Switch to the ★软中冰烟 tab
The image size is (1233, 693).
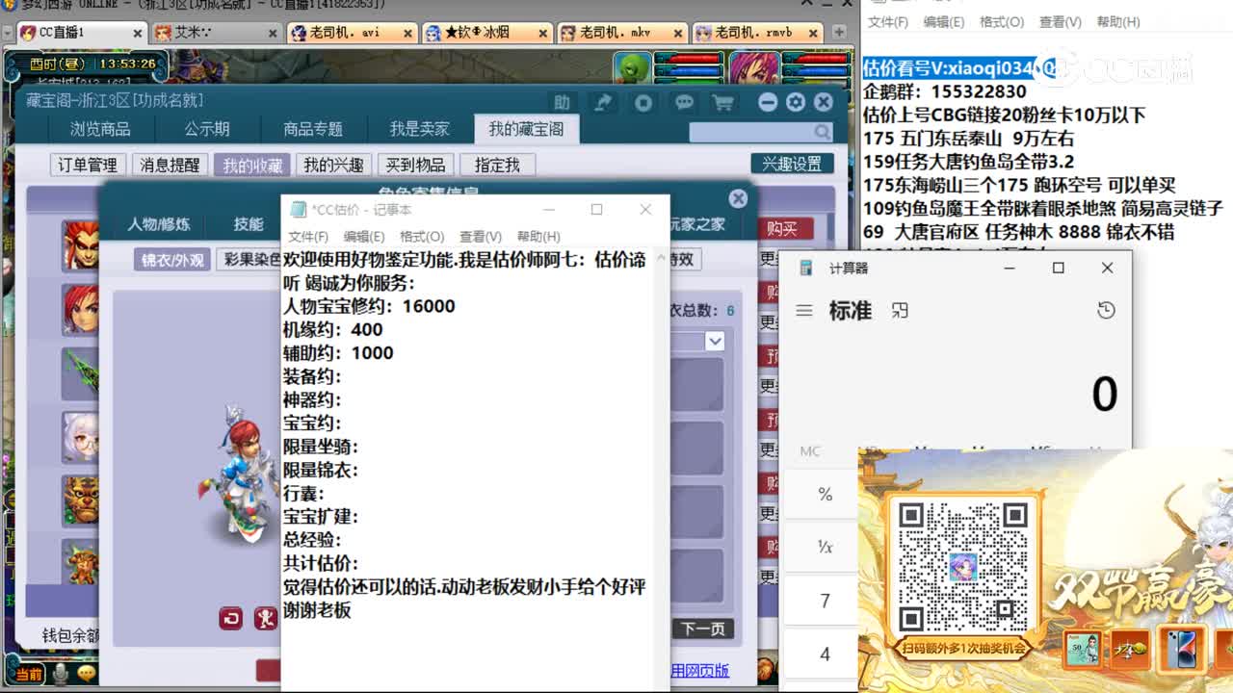click(487, 33)
